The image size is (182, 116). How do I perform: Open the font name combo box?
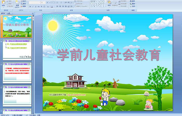click(35, 2)
